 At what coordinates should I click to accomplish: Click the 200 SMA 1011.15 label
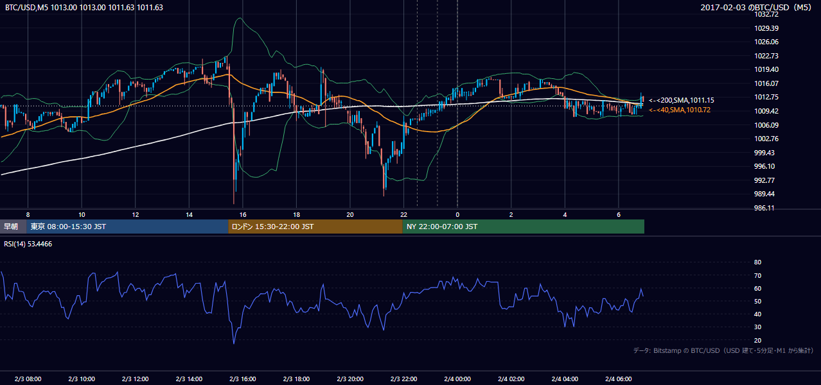[x=681, y=101]
